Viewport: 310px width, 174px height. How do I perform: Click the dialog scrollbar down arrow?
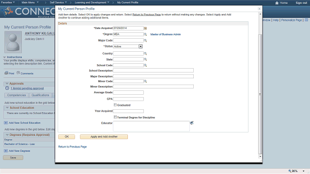point(260,157)
